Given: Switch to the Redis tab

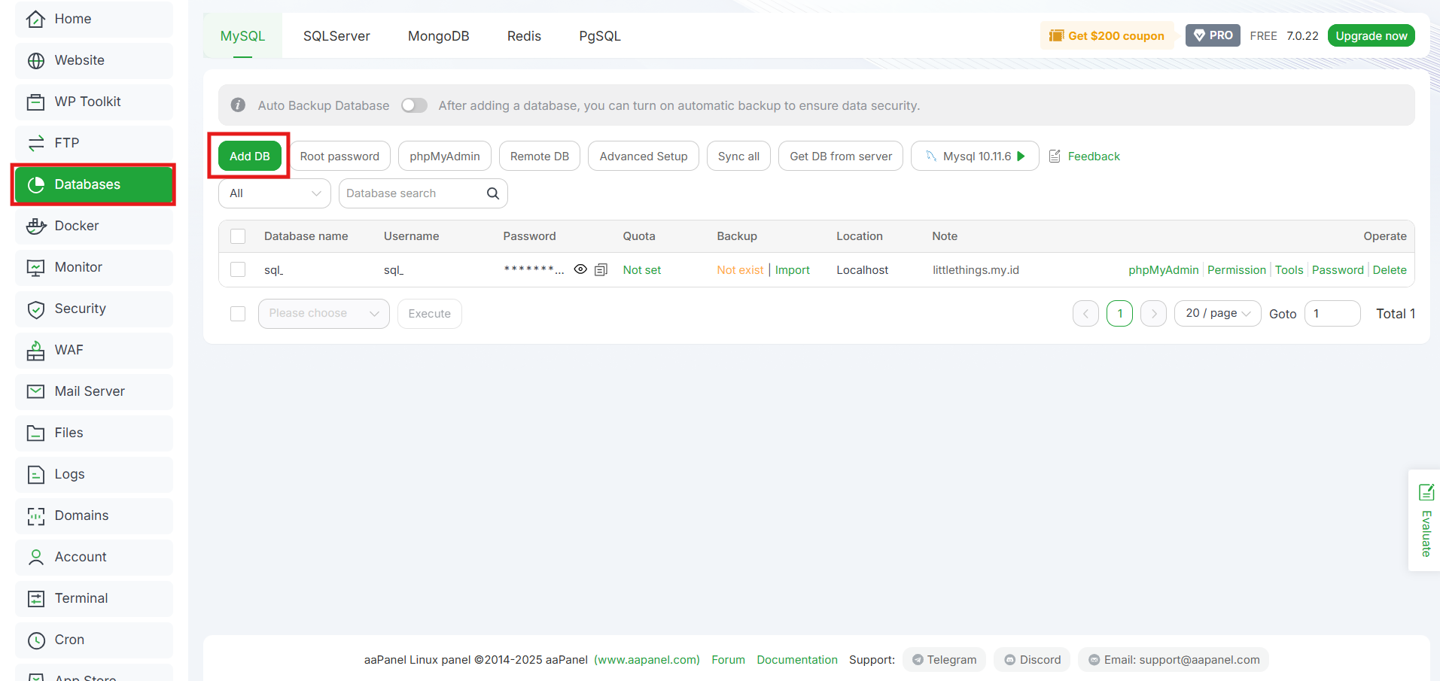Looking at the screenshot, I should click(x=524, y=36).
